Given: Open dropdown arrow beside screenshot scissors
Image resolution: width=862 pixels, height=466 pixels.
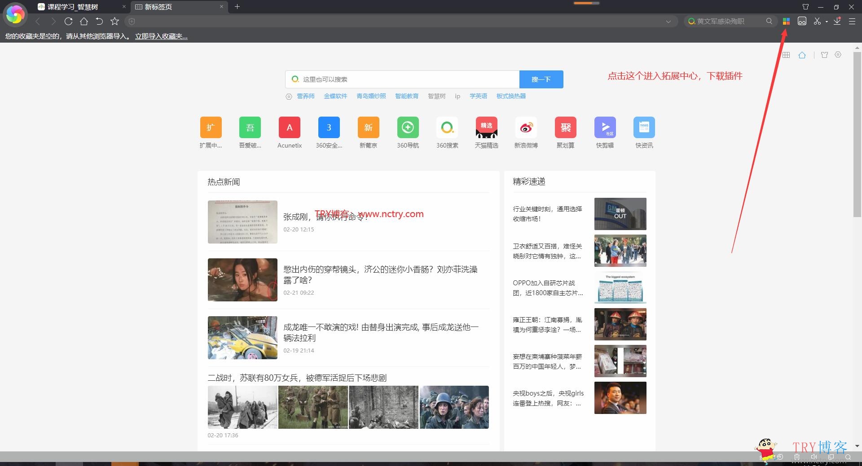Looking at the screenshot, I should pyautogui.click(x=827, y=22).
